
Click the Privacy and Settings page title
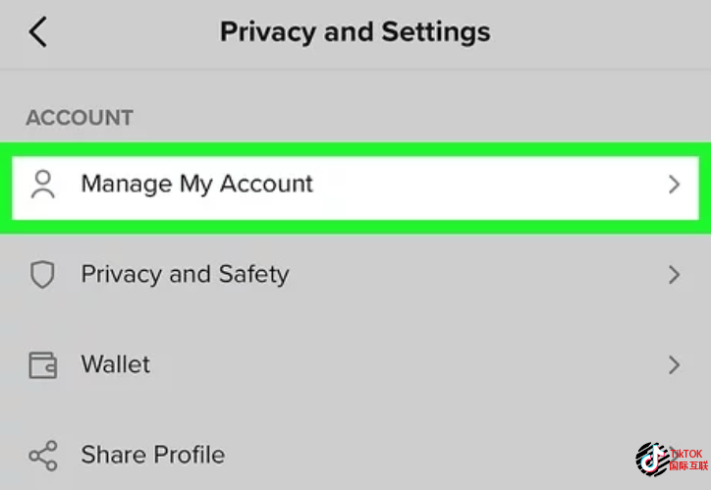pyautogui.click(x=355, y=31)
